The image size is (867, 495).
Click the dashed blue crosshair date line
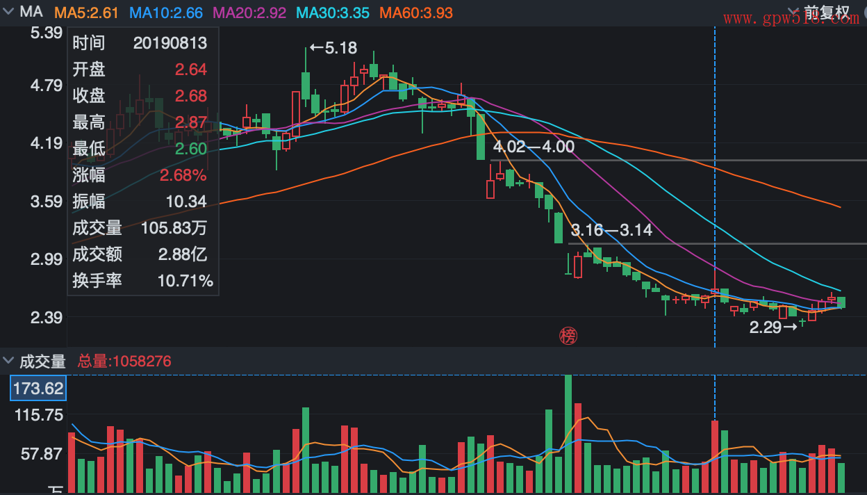pyautogui.click(x=715, y=209)
